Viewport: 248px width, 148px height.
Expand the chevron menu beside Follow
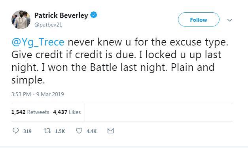(230, 20)
